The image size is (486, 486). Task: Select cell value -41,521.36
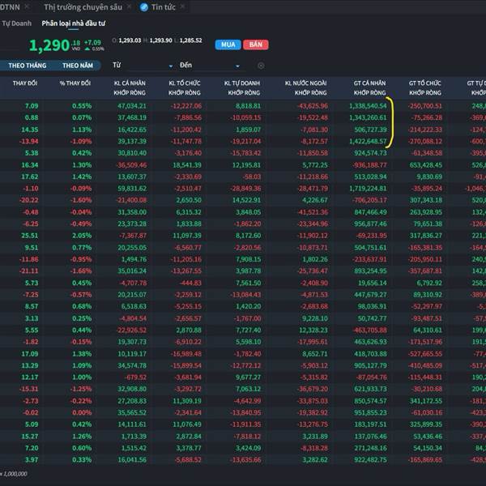[313, 212]
